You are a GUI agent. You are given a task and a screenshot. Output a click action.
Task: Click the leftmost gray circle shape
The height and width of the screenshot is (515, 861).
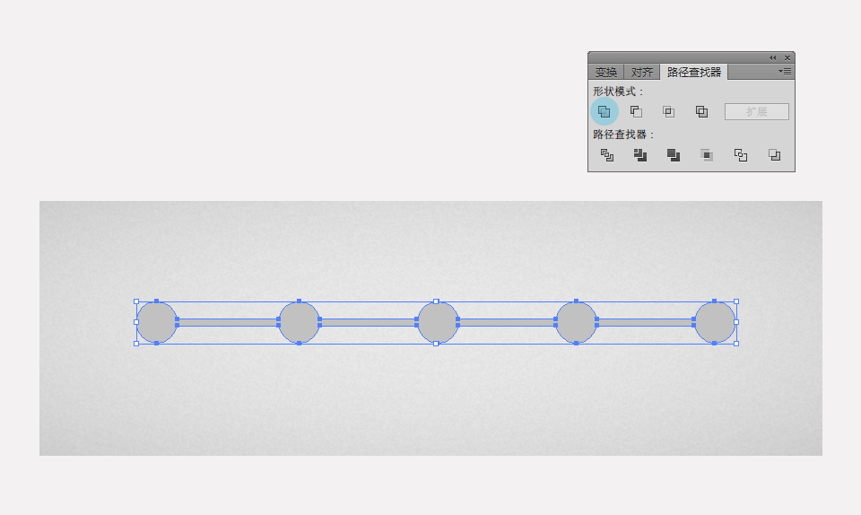coord(156,322)
